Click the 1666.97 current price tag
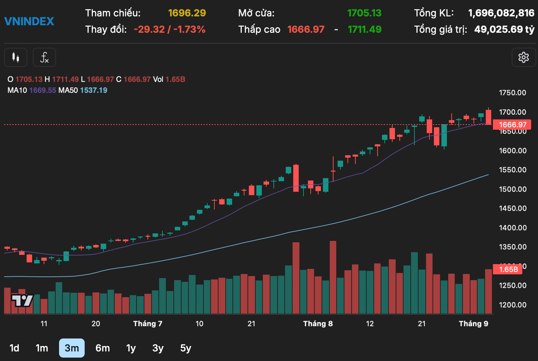 512,125
